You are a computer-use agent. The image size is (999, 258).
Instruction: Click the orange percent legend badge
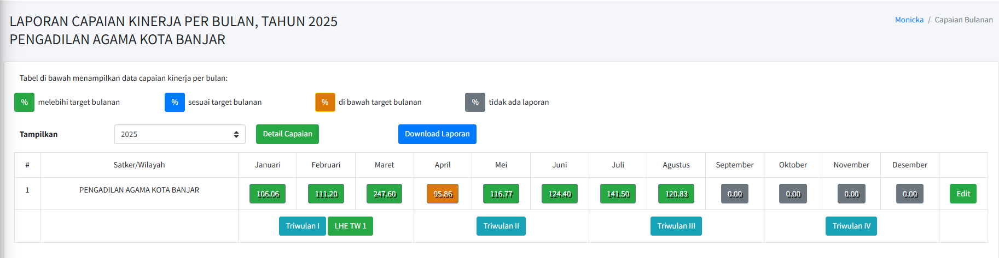pos(325,102)
